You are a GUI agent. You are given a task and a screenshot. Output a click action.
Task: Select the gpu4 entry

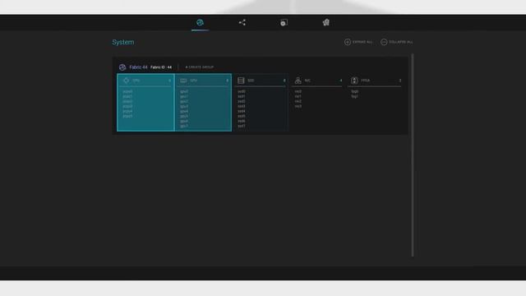point(184,112)
